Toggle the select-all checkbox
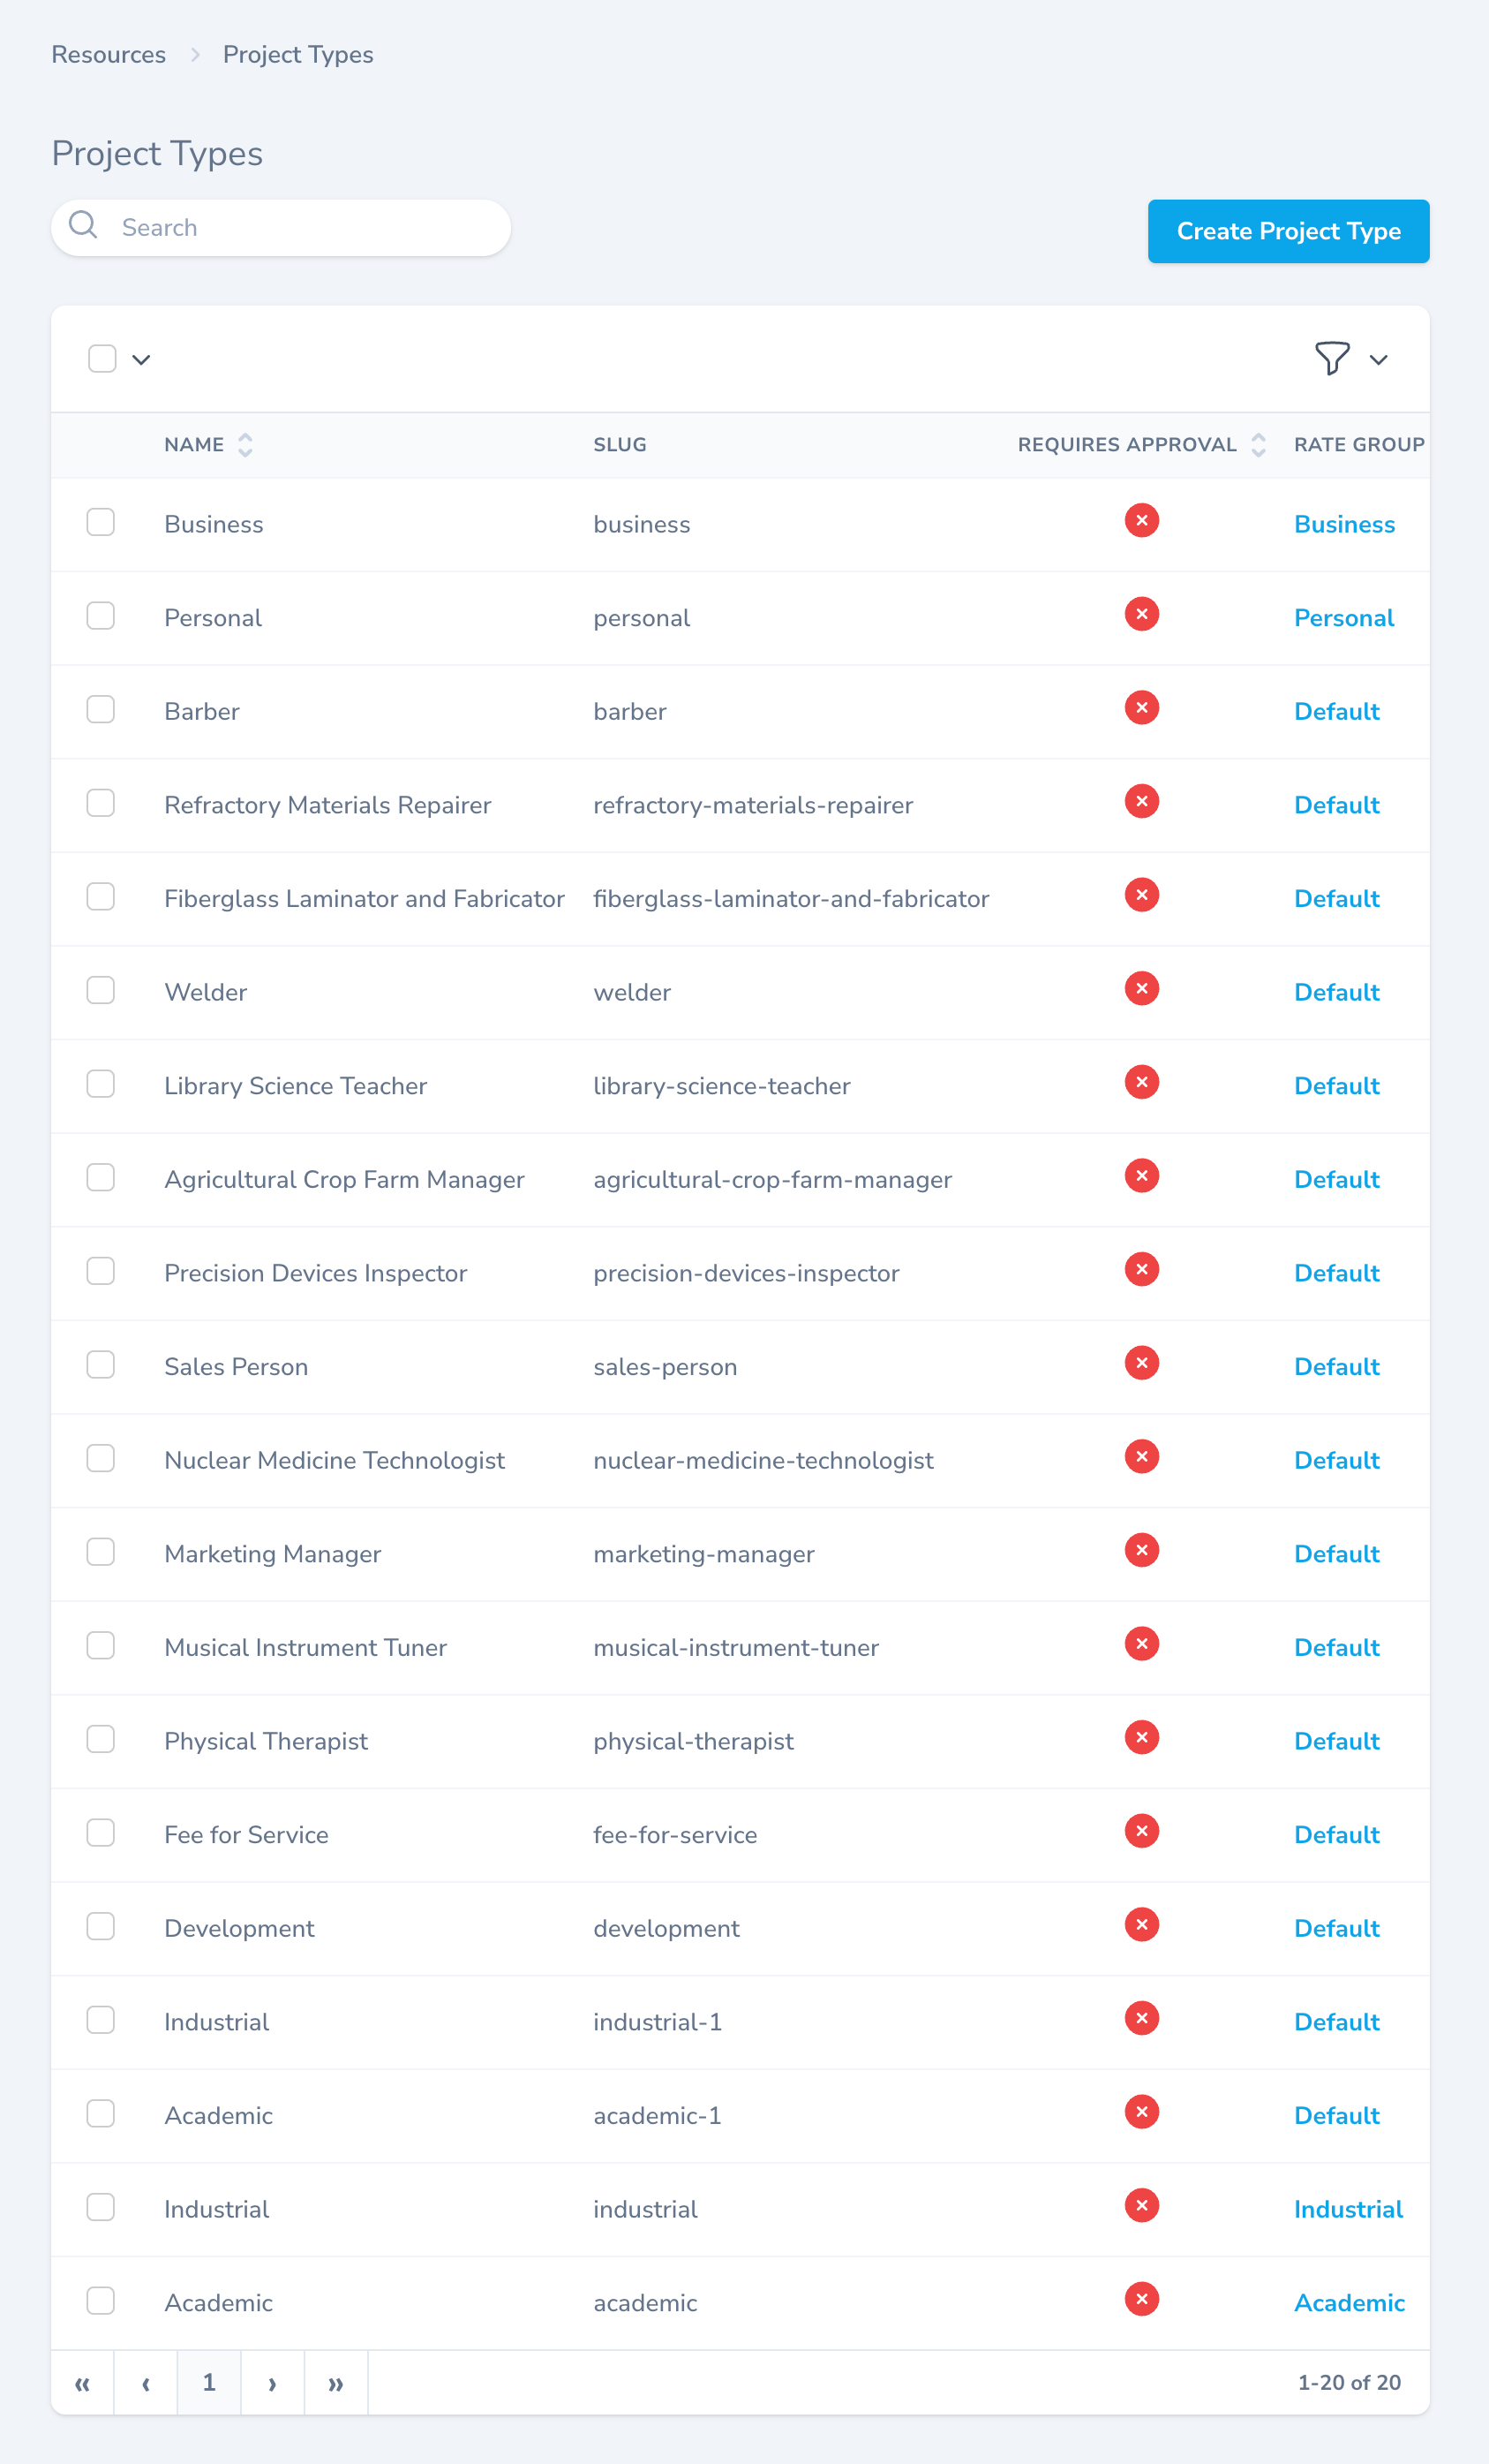The height and width of the screenshot is (2464, 1489). tap(101, 357)
